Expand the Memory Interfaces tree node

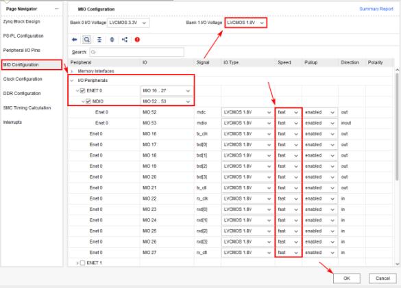pos(72,71)
